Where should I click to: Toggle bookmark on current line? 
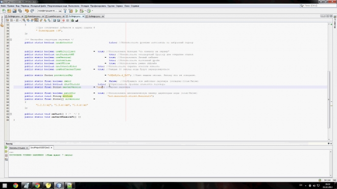coord(49,20)
